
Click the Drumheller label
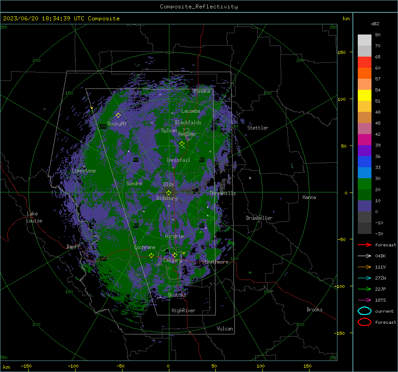(259, 218)
